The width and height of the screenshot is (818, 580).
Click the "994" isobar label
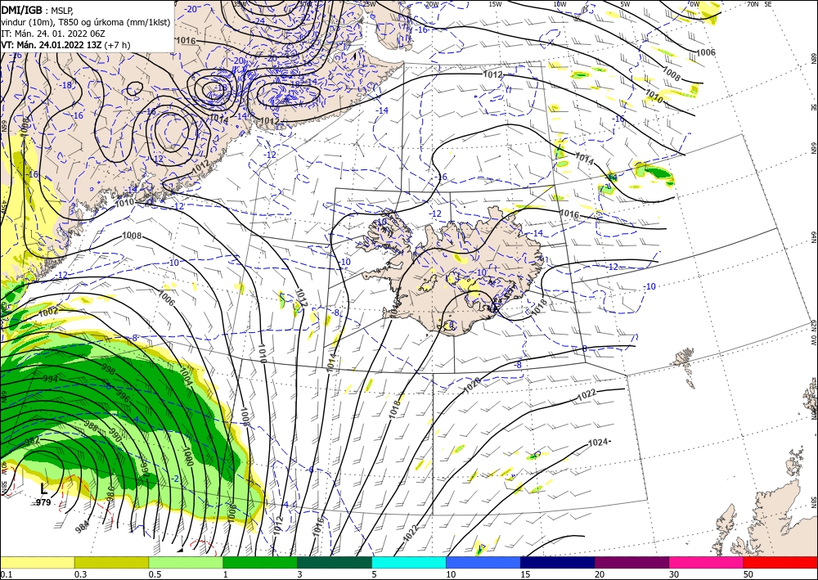pyautogui.click(x=51, y=379)
